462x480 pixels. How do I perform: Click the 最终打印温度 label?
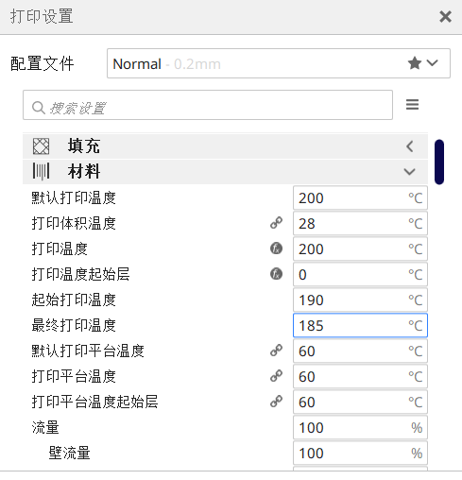[74, 326]
